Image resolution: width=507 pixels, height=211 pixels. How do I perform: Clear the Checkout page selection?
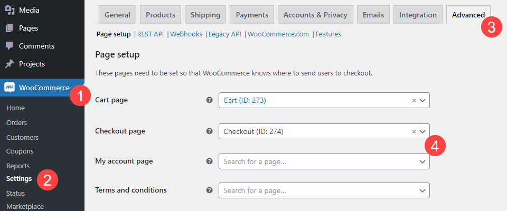tap(414, 131)
